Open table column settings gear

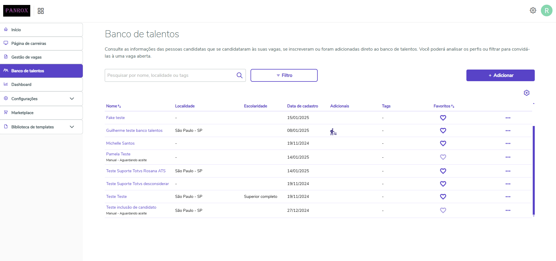[526, 93]
